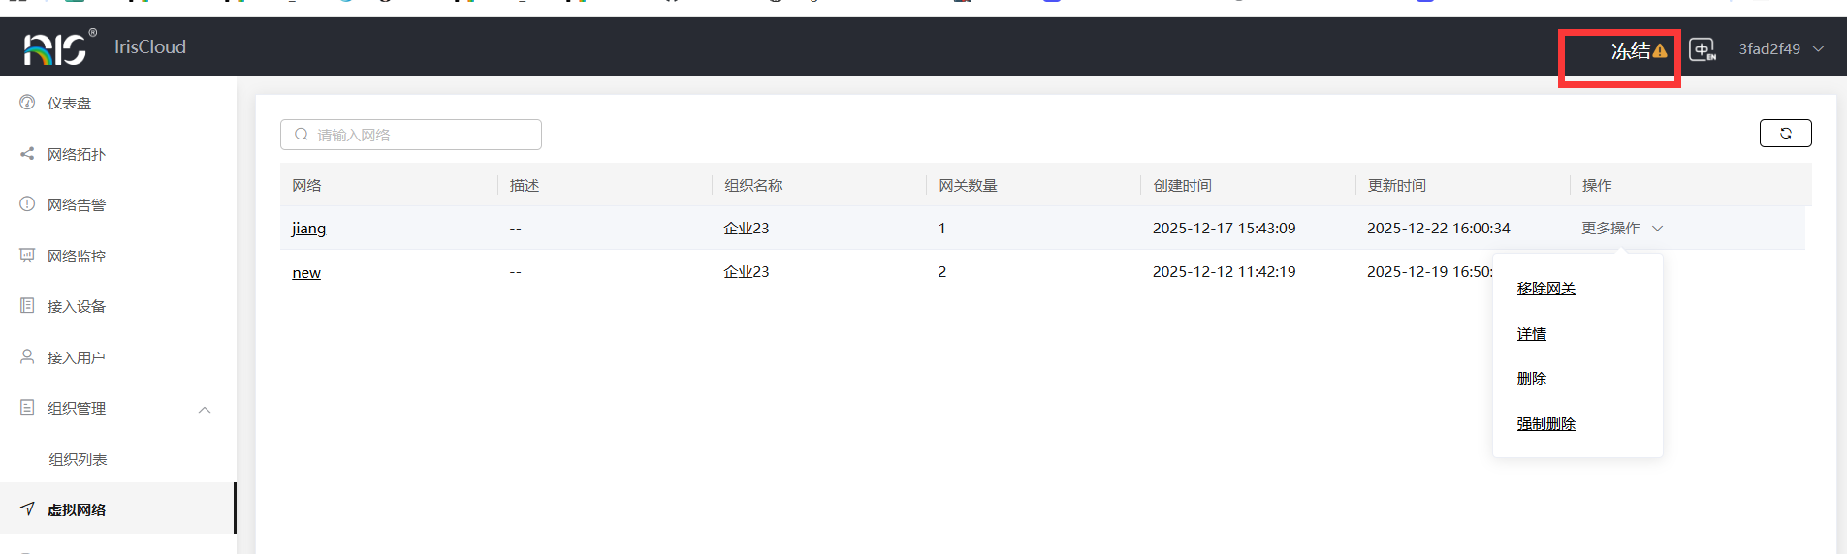Click the 冻结 status label
1847x554 pixels.
coord(1631,51)
